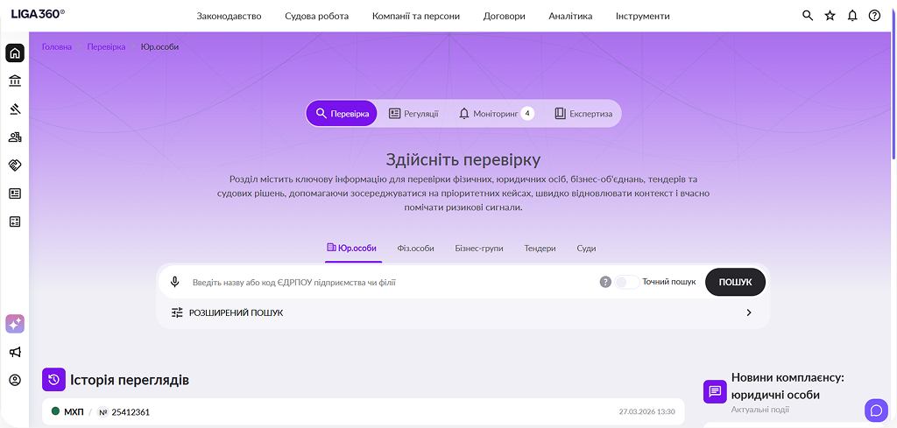Open the user profile icon in sidebar
Screen dimensions: 897x428
[15, 380]
